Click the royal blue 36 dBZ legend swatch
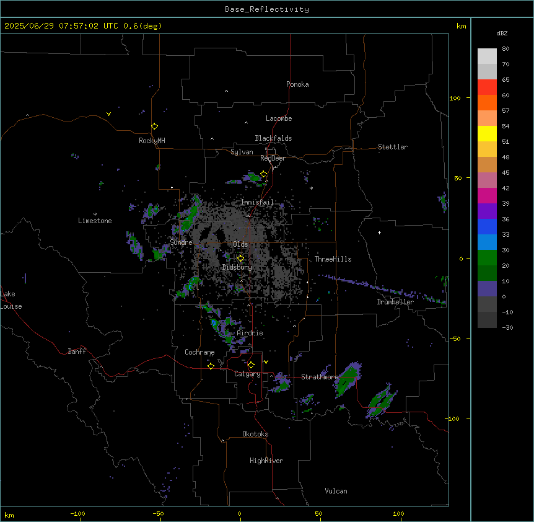 coord(487,226)
